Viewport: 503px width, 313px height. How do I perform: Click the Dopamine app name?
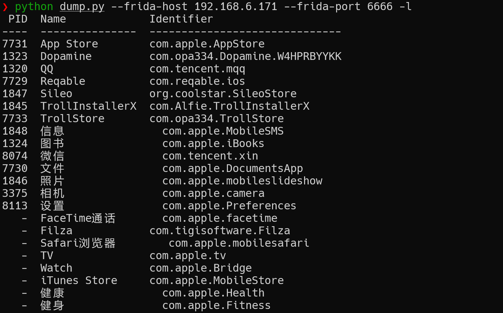66,57
